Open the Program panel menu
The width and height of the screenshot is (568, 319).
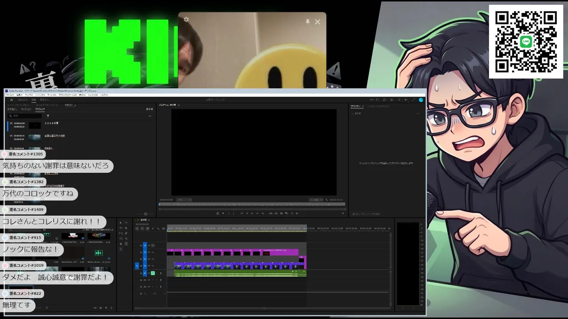(x=179, y=105)
